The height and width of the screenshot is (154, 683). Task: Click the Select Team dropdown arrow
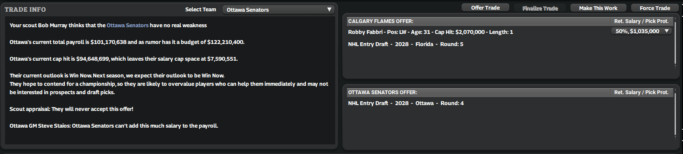coord(329,10)
